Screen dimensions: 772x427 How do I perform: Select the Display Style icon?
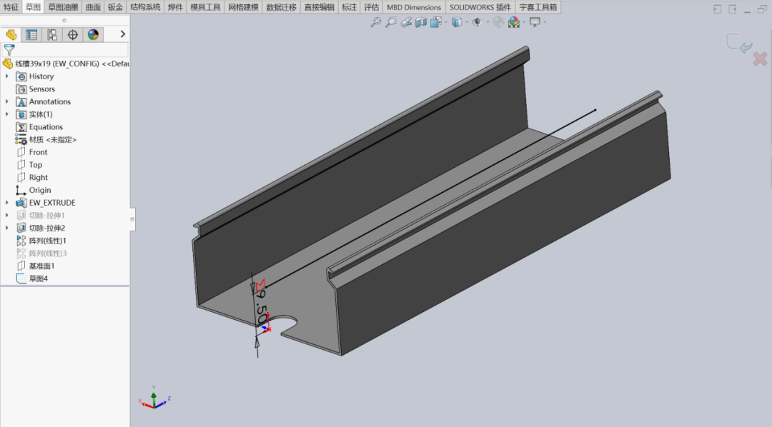pos(458,22)
